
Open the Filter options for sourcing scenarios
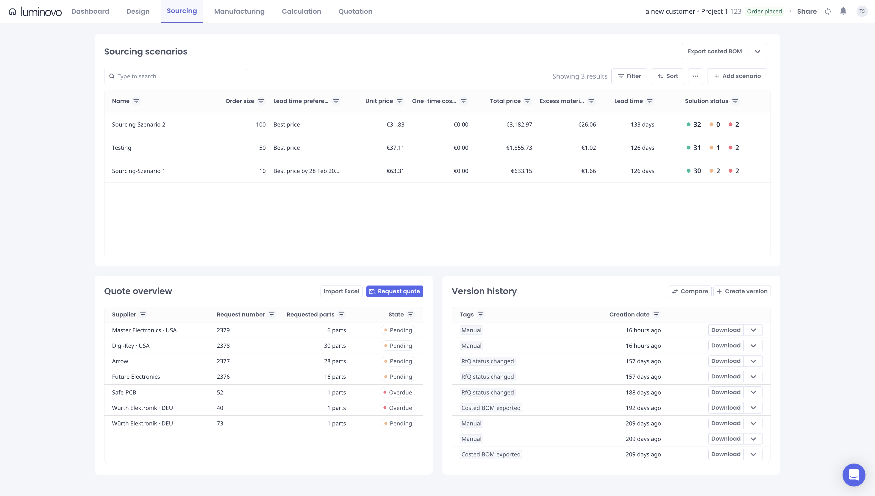(x=629, y=76)
